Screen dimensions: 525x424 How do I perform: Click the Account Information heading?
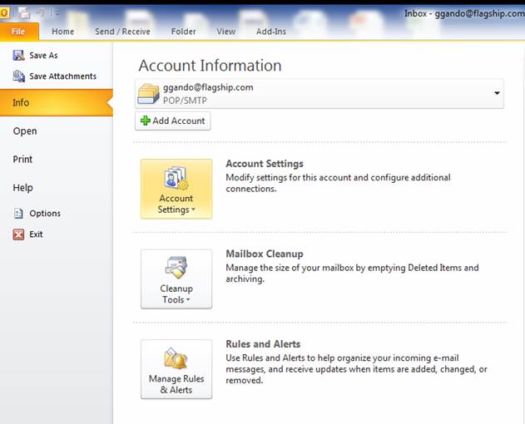click(x=210, y=65)
